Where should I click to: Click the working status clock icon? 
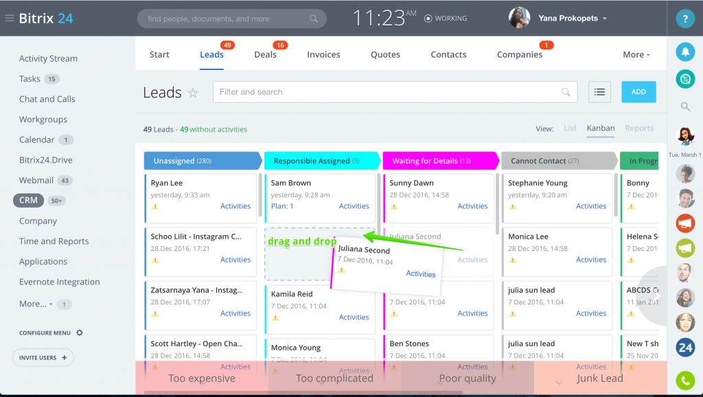tap(428, 19)
